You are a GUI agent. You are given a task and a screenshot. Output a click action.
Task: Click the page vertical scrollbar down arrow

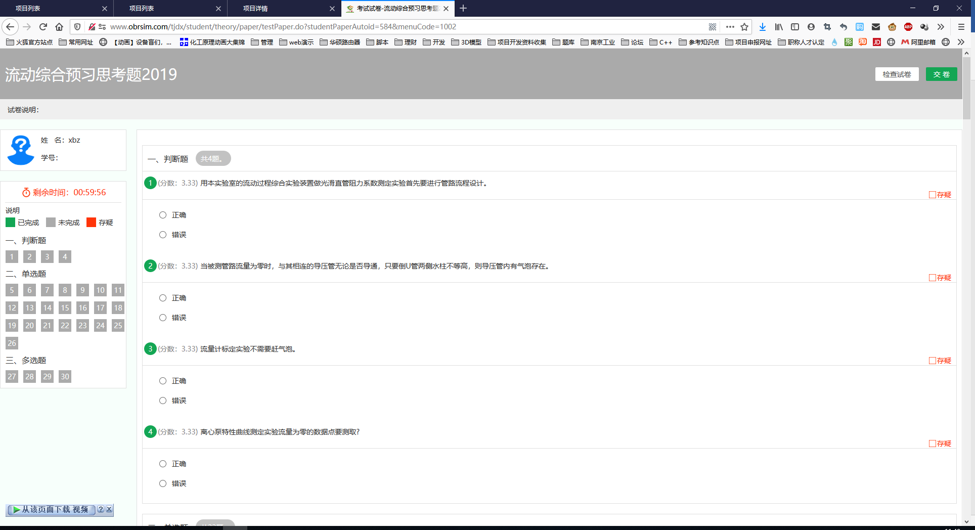click(x=966, y=521)
